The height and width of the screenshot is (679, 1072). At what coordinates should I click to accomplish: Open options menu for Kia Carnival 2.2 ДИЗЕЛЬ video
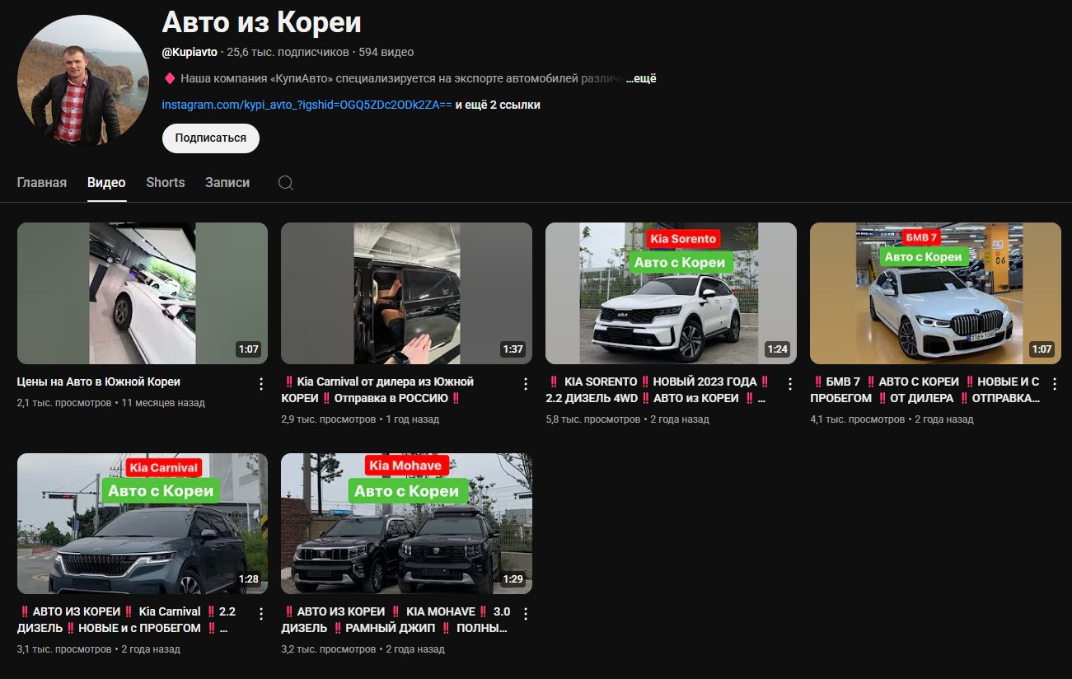(261, 614)
